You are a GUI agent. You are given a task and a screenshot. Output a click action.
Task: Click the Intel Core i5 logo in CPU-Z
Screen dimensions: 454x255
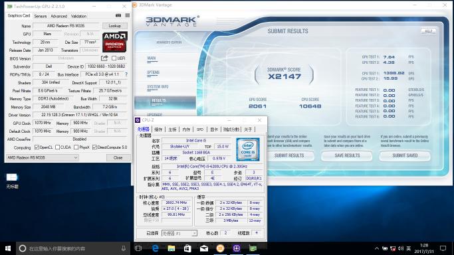(x=248, y=149)
